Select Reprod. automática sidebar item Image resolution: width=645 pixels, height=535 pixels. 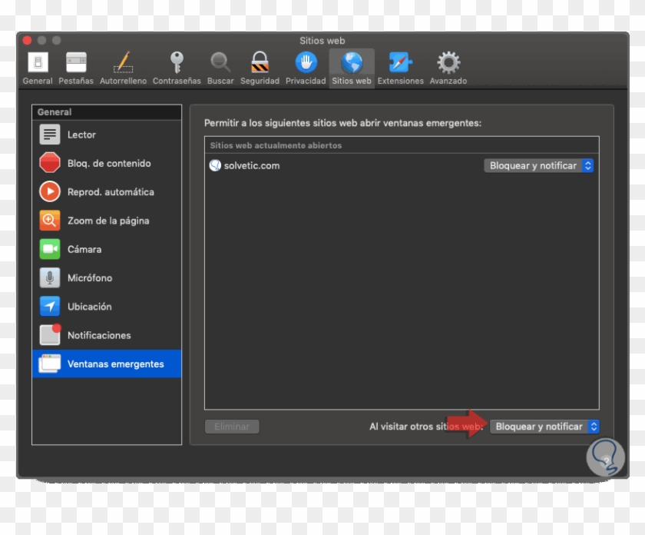[x=106, y=192]
